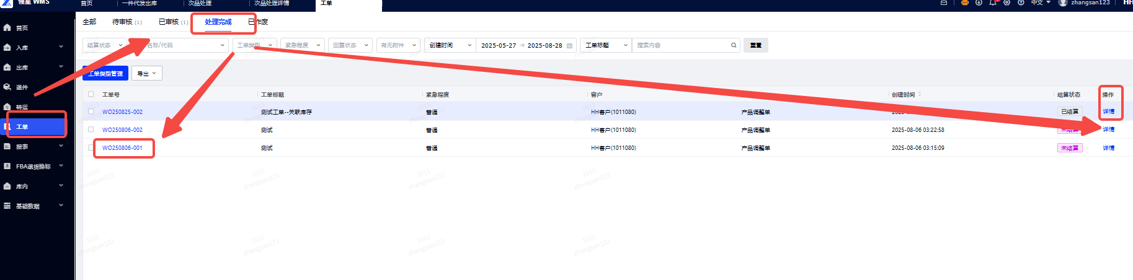Open the 首页 home icon in sidebar
This screenshot has height=280, width=1133.
[x=7, y=28]
